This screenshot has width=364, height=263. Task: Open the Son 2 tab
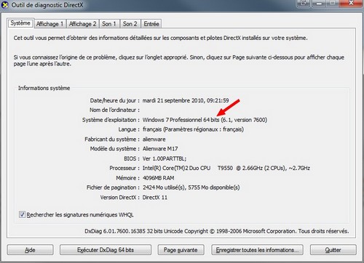(130, 24)
